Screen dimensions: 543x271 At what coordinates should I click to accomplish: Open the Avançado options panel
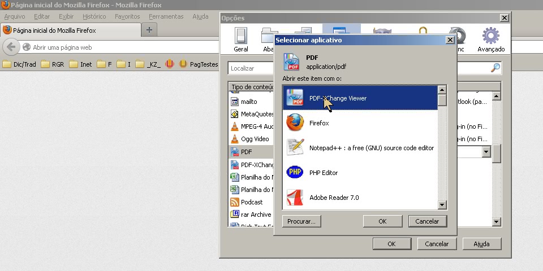click(490, 40)
